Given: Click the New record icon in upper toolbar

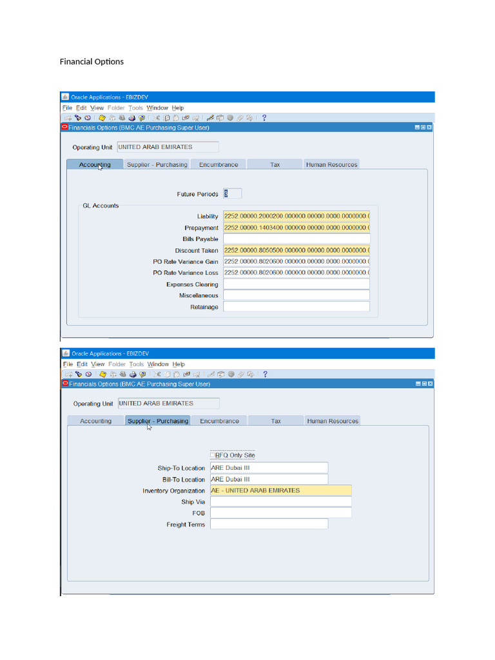Looking at the screenshot, I should [x=68, y=119].
